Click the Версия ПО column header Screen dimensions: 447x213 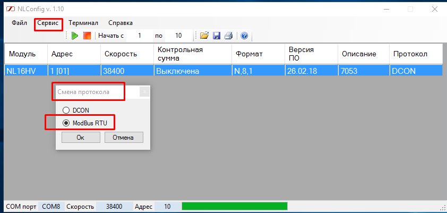[x=311, y=54]
